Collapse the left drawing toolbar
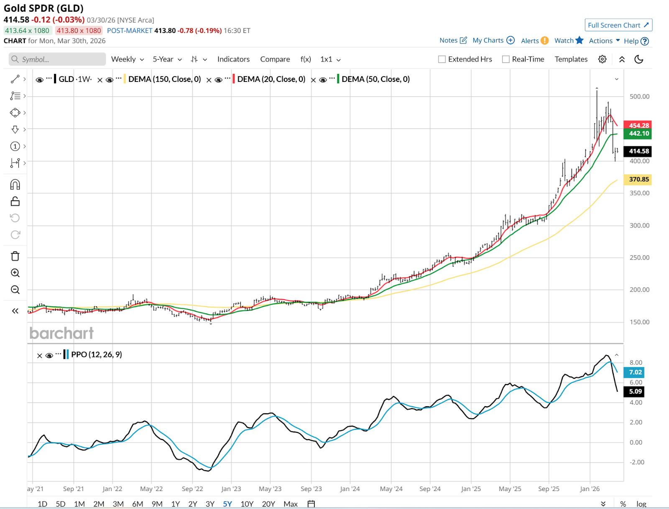The image size is (669, 509). click(x=15, y=311)
